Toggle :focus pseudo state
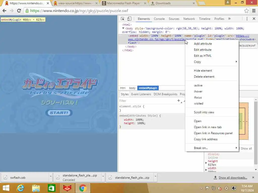The image size is (258, 193). (212, 98)
